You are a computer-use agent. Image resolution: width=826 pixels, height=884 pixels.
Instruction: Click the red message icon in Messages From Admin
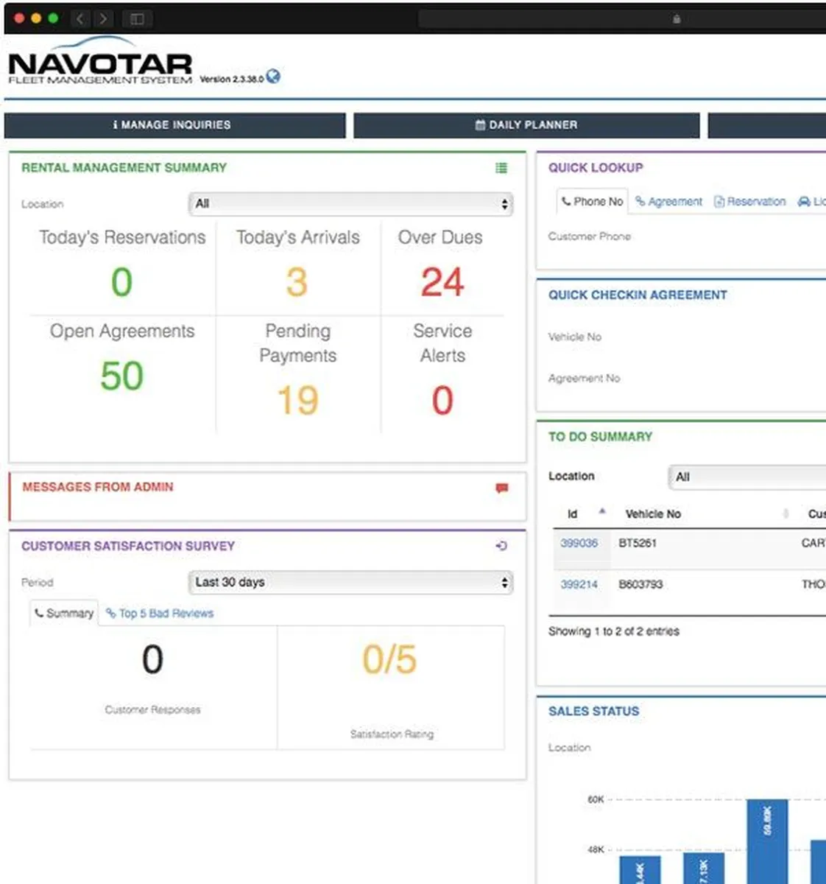click(501, 488)
